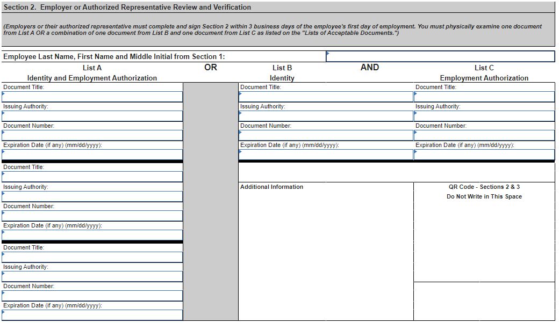The image size is (559, 323).
Task: Click the second List A Document Number field
Action: tap(91, 216)
